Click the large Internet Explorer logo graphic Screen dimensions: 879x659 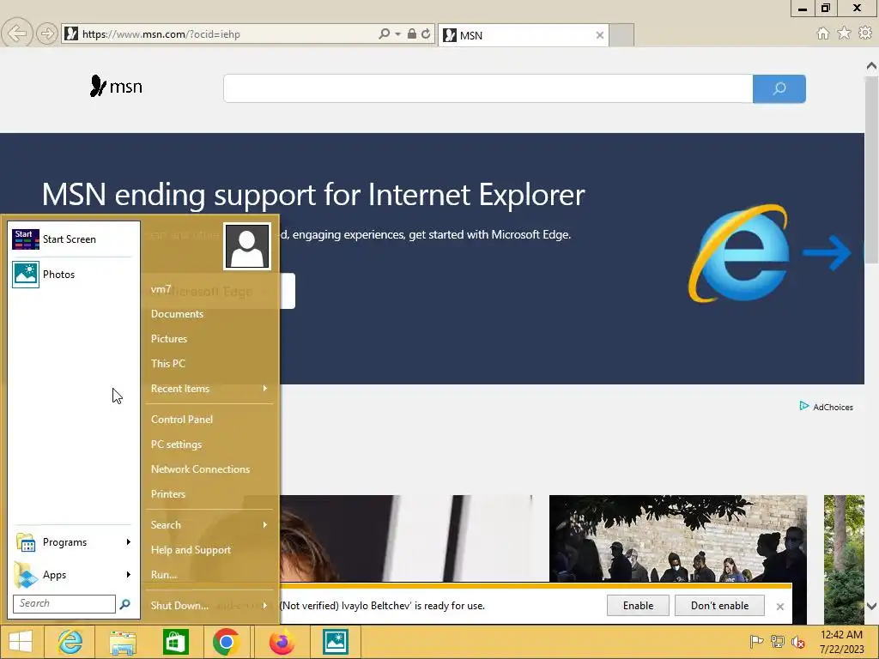pyautogui.click(x=739, y=253)
